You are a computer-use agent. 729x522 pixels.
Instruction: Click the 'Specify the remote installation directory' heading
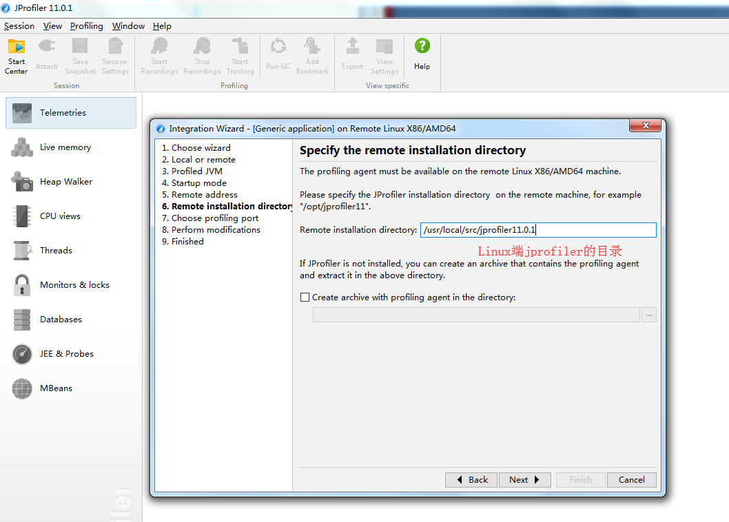(x=412, y=151)
